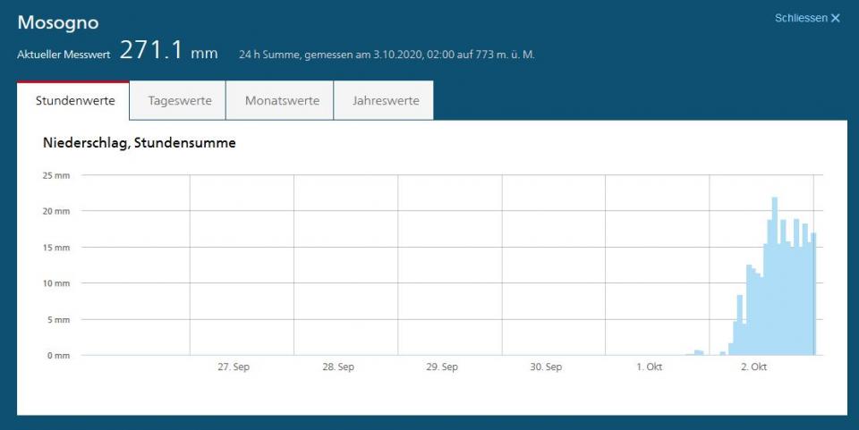Click the last bar at chart's right edge
859x430 pixels.
point(813,295)
